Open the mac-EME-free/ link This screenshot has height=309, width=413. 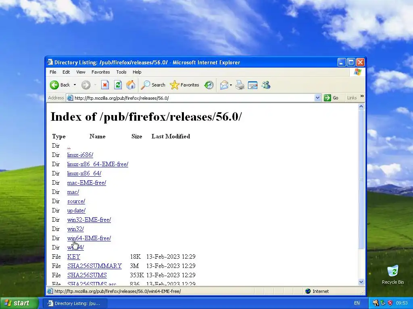pyautogui.click(x=87, y=183)
